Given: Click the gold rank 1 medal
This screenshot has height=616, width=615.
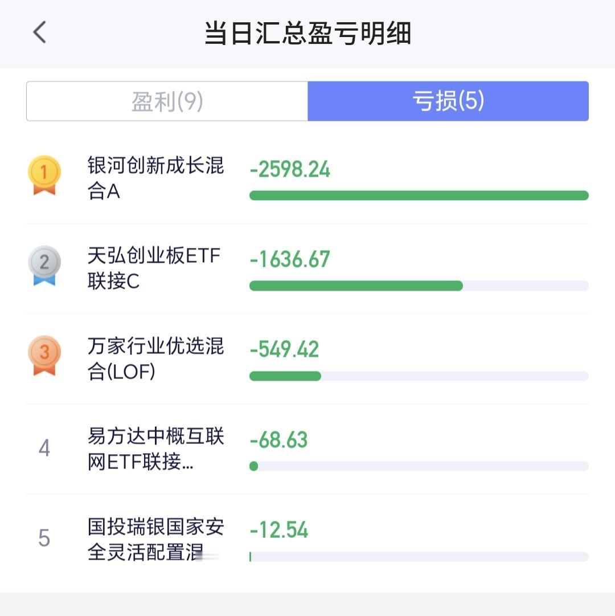Looking at the screenshot, I should pos(44,175).
